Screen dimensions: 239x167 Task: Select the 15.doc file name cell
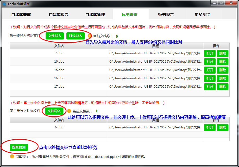click(x=59, y=70)
